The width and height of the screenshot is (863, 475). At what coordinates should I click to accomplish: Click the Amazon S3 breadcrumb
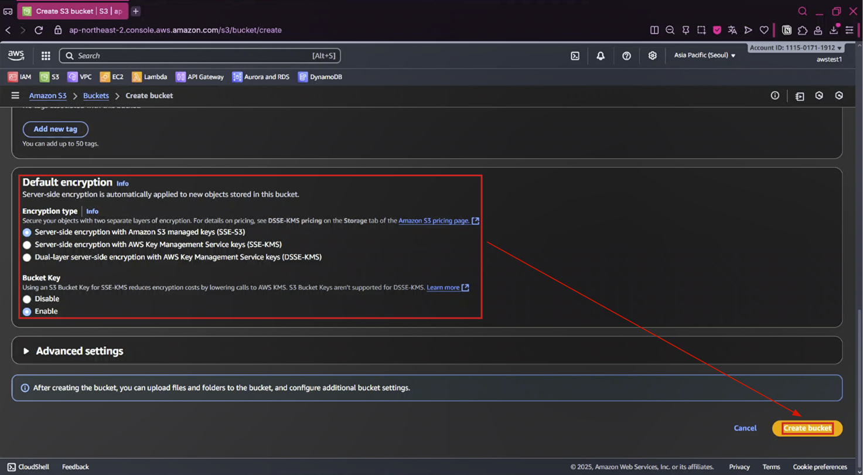[x=48, y=95]
